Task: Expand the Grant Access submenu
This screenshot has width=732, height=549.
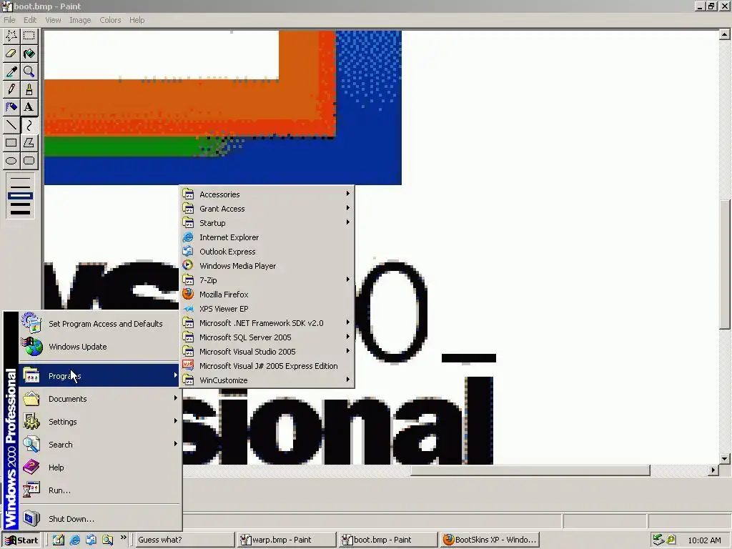Action: click(x=267, y=209)
